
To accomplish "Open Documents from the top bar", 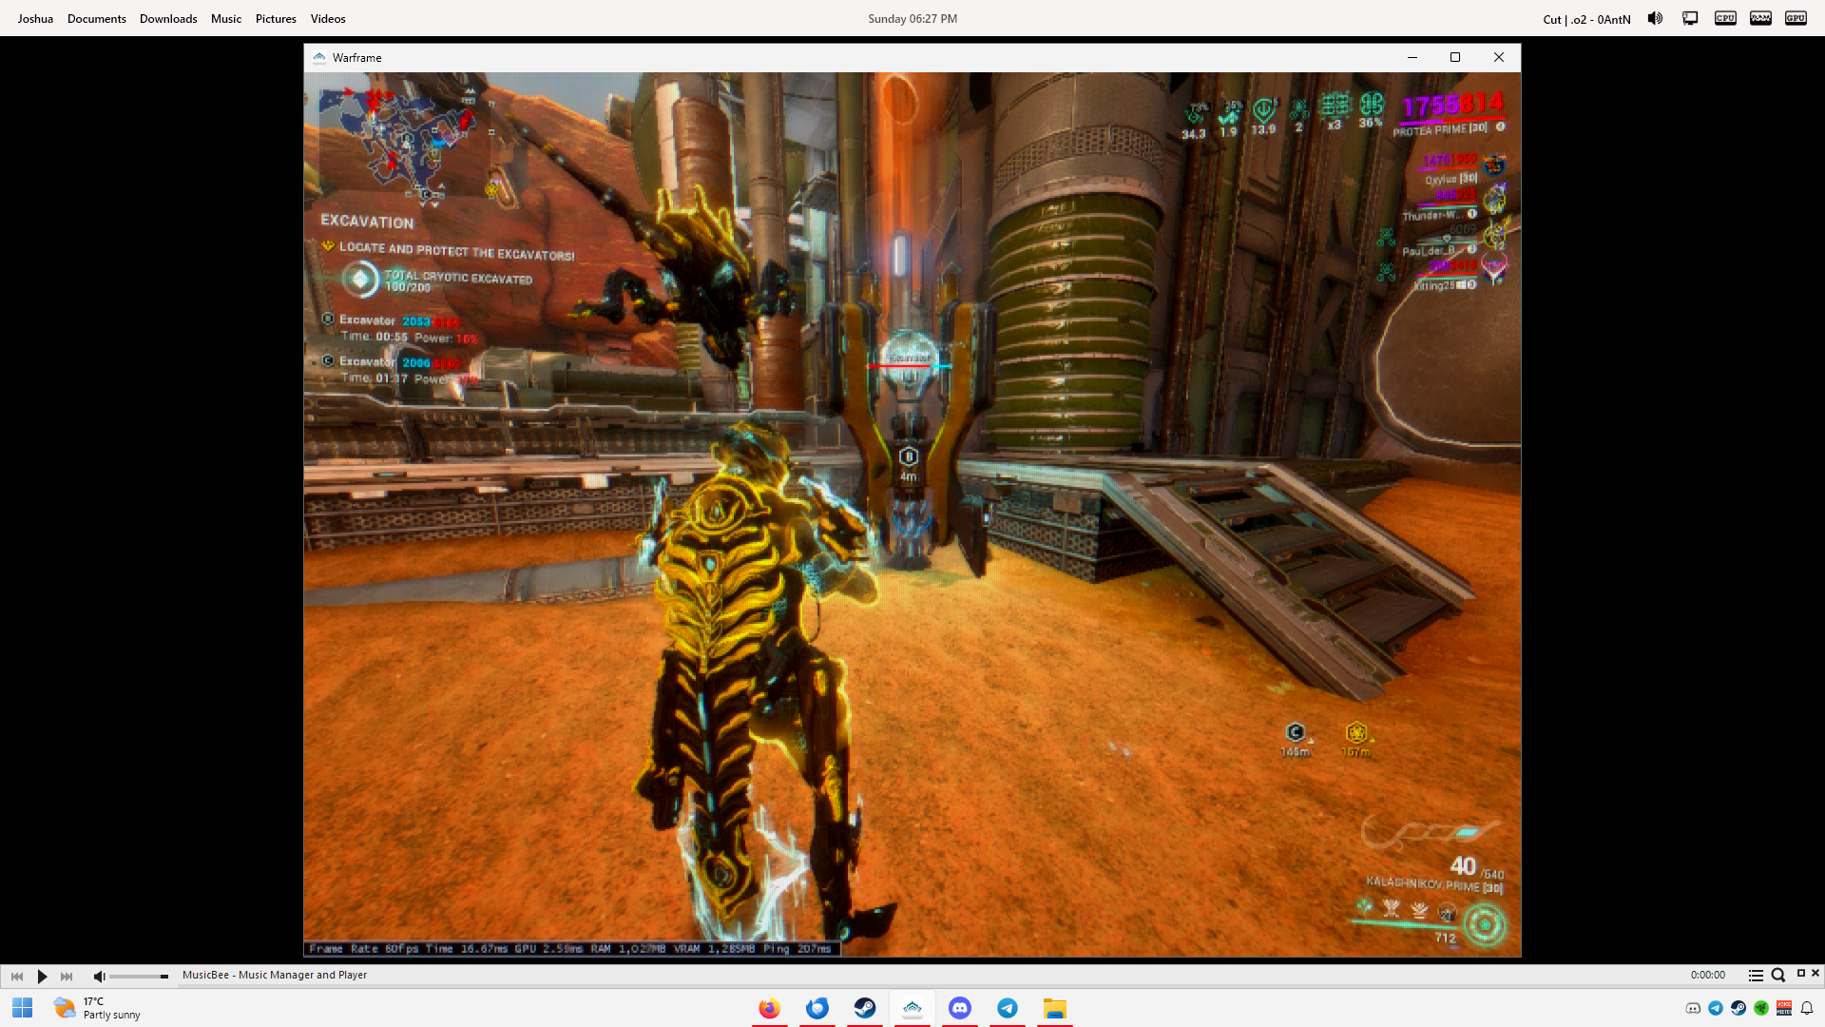I will pos(97,19).
